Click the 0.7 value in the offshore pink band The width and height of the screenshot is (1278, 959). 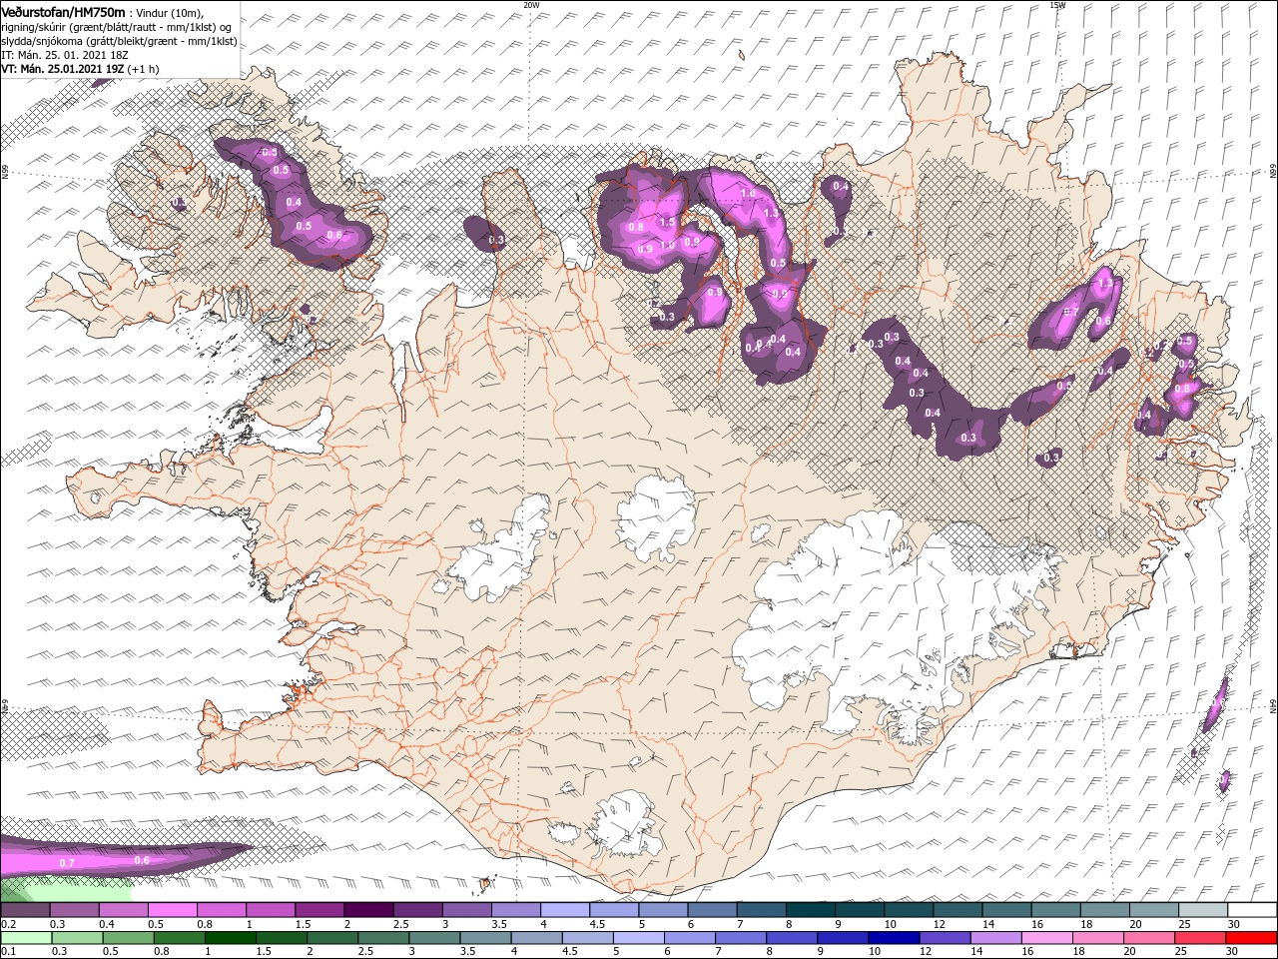click(x=68, y=862)
